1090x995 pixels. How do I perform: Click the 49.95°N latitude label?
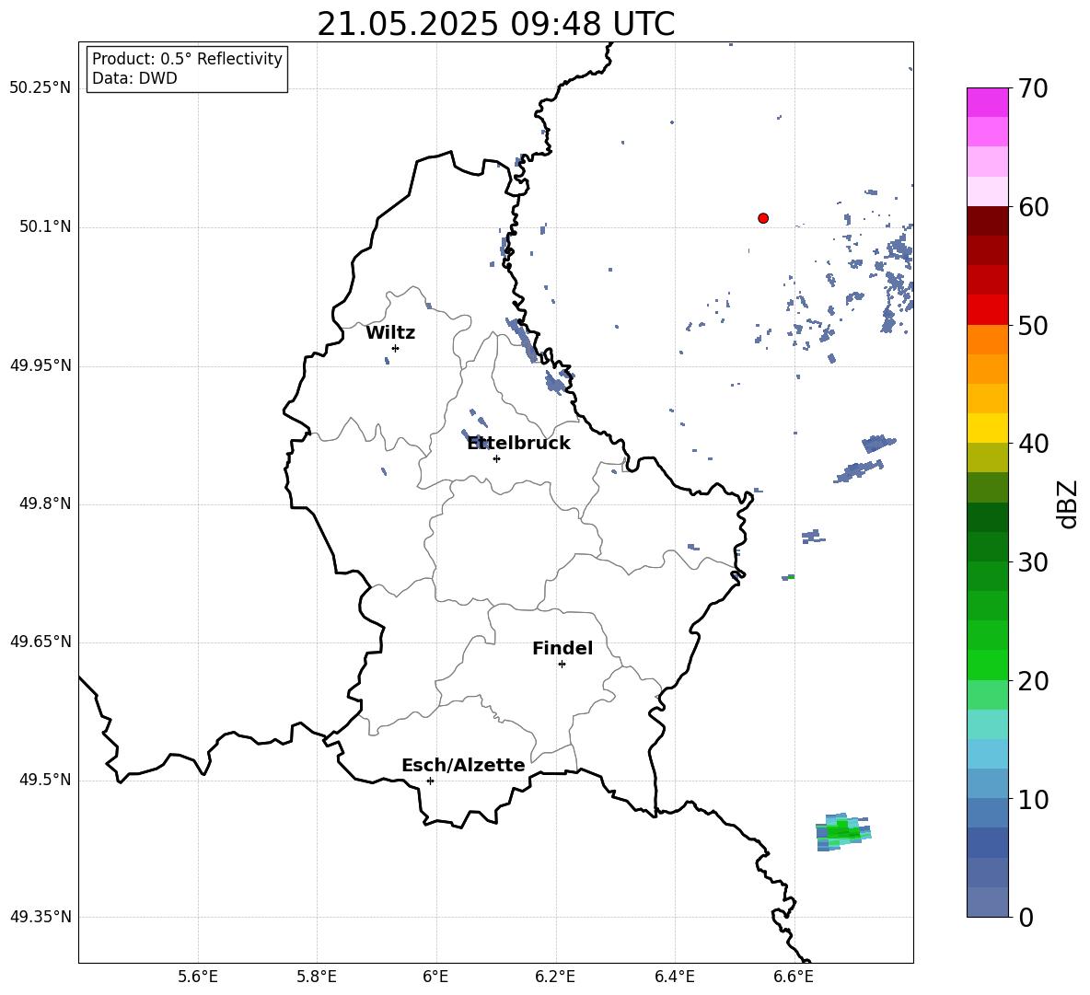click(x=41, y=365)
